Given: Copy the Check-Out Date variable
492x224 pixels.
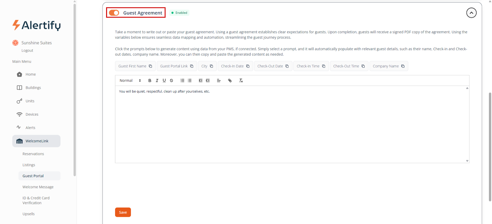Looking at the screenshot, I should 287,66.
